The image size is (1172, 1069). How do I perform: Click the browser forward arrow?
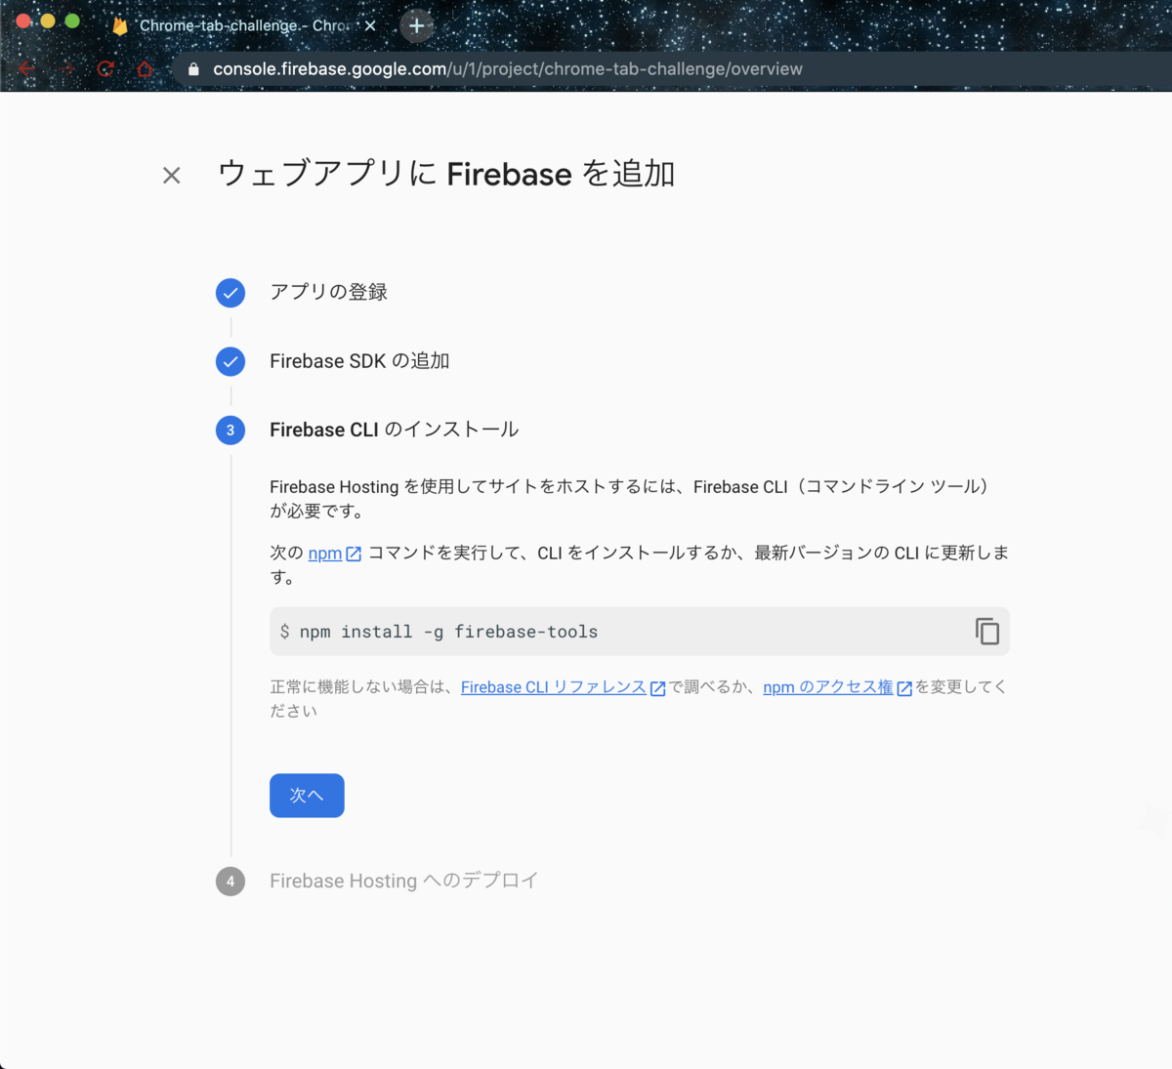click(x=66, y=68)
